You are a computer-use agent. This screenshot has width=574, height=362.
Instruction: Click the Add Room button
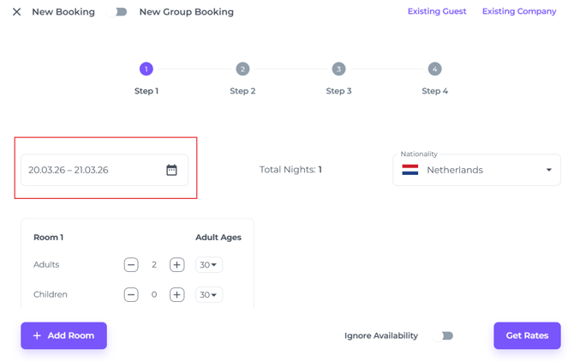[x=63, y=335]
